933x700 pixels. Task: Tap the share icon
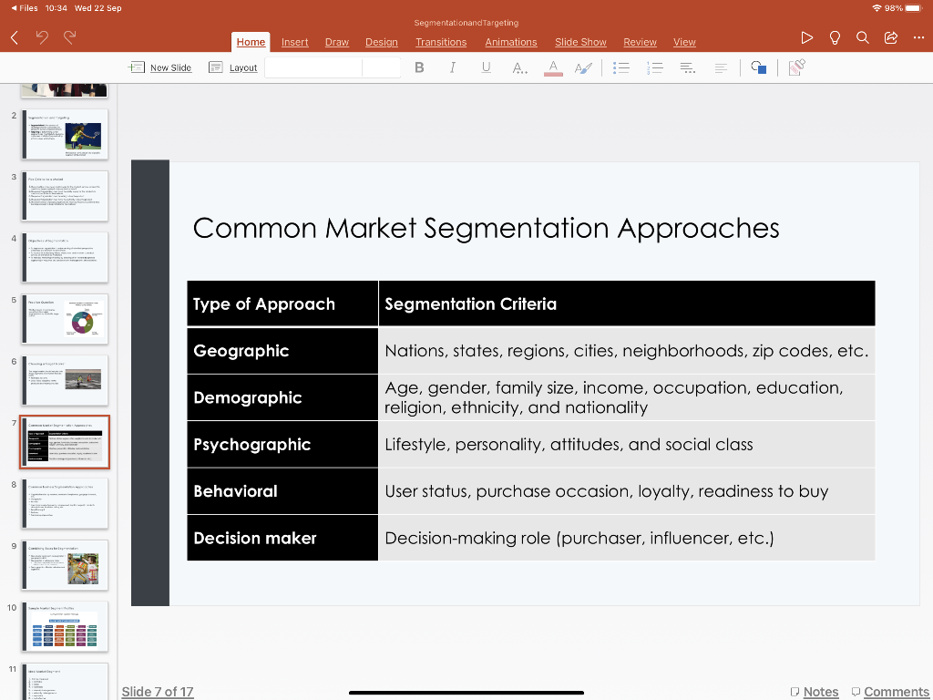click(x=891, y=38)
